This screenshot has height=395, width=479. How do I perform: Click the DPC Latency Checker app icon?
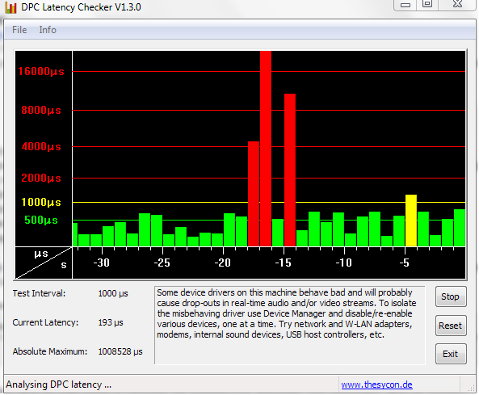coord(11,7)
